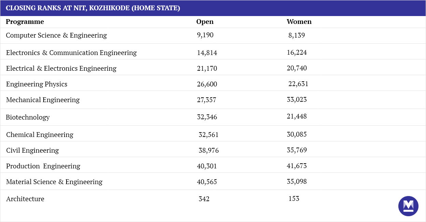Click Women rank value 22,631
This screenshot has width=426, height=222.
tap(298, 84)
